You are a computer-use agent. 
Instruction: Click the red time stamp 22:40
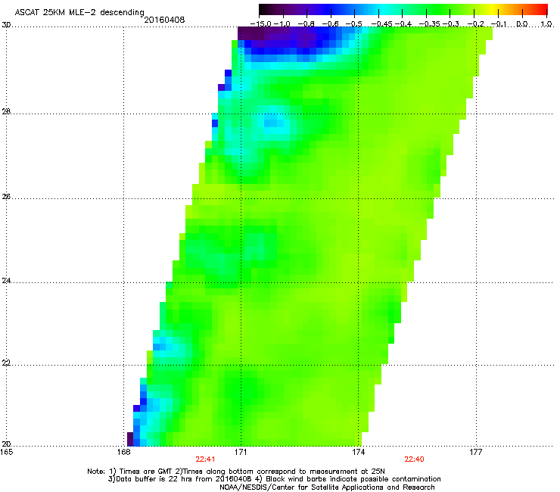pyautogui.click(x=414, y=459)
